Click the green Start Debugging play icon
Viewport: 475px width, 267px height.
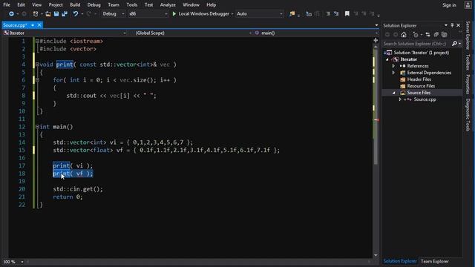174,13
